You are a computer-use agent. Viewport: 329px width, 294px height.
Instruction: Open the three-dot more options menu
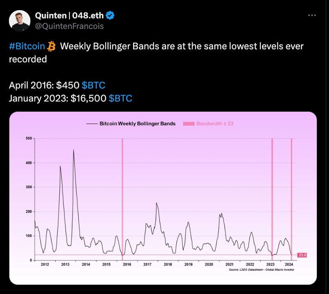[312, 15]
